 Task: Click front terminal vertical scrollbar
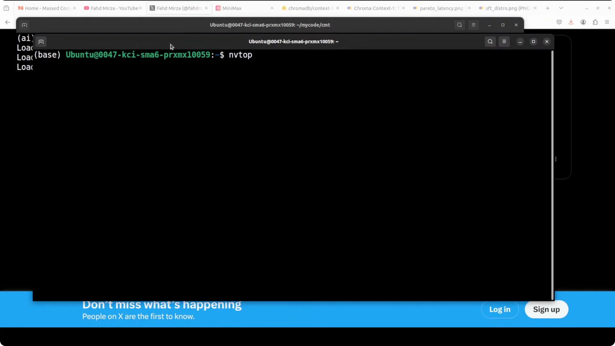(x=552, y=175)
